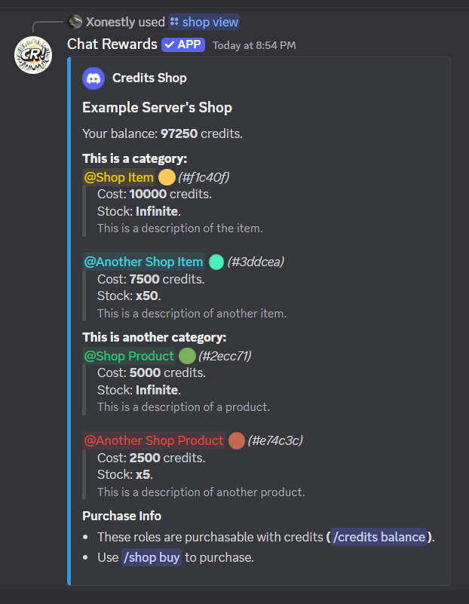Click the Credits Shop Discord logo icon

pyautogui.click(x=93, y=78)
